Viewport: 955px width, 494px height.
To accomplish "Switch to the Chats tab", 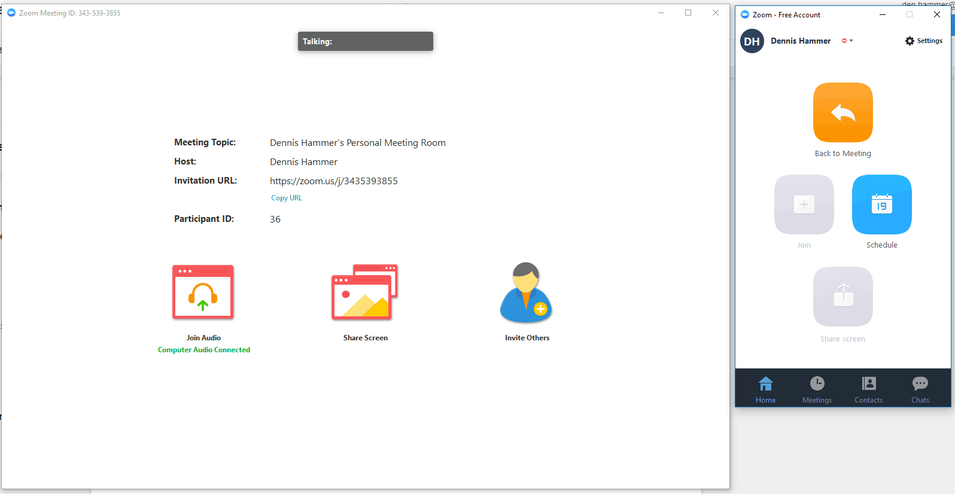I will pos(920,390).
